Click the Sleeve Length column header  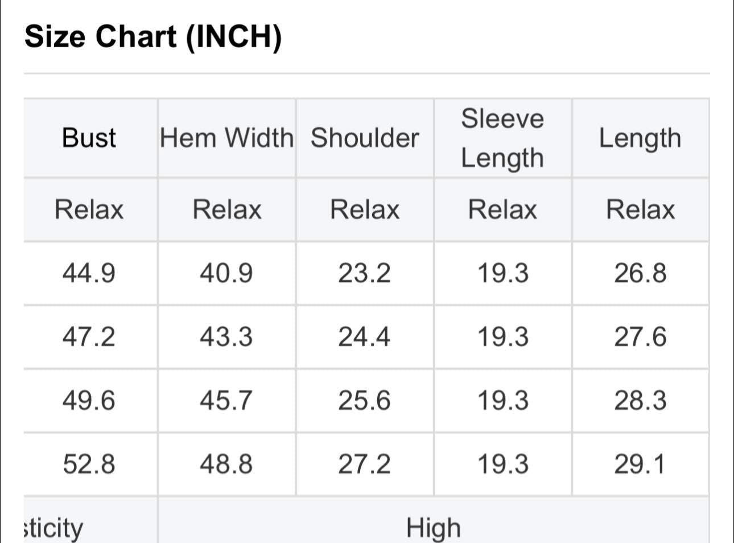pos(502,138)
